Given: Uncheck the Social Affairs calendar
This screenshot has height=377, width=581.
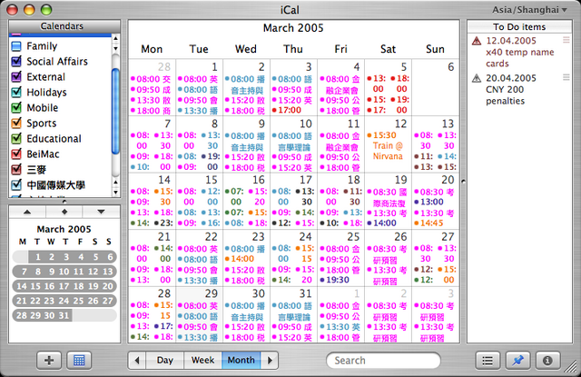Looking at the screenshot, I should pyautogui.click(x=16, y=61).
